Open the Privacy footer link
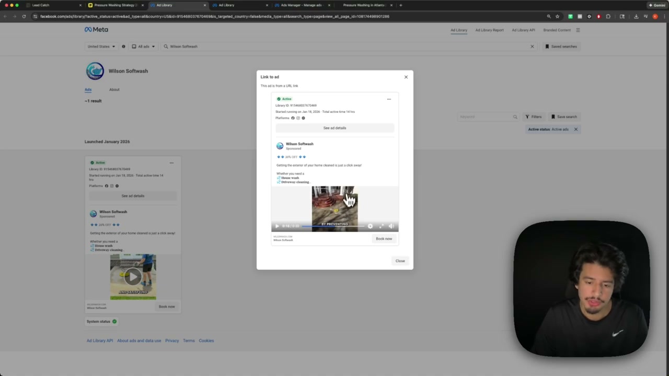This screenshot has height=376, width=669. [172, 340]
